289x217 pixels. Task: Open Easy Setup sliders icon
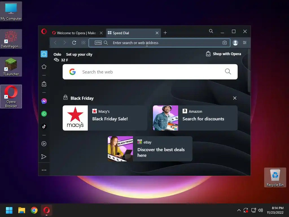pyautogui.click(x=245, y=43)
